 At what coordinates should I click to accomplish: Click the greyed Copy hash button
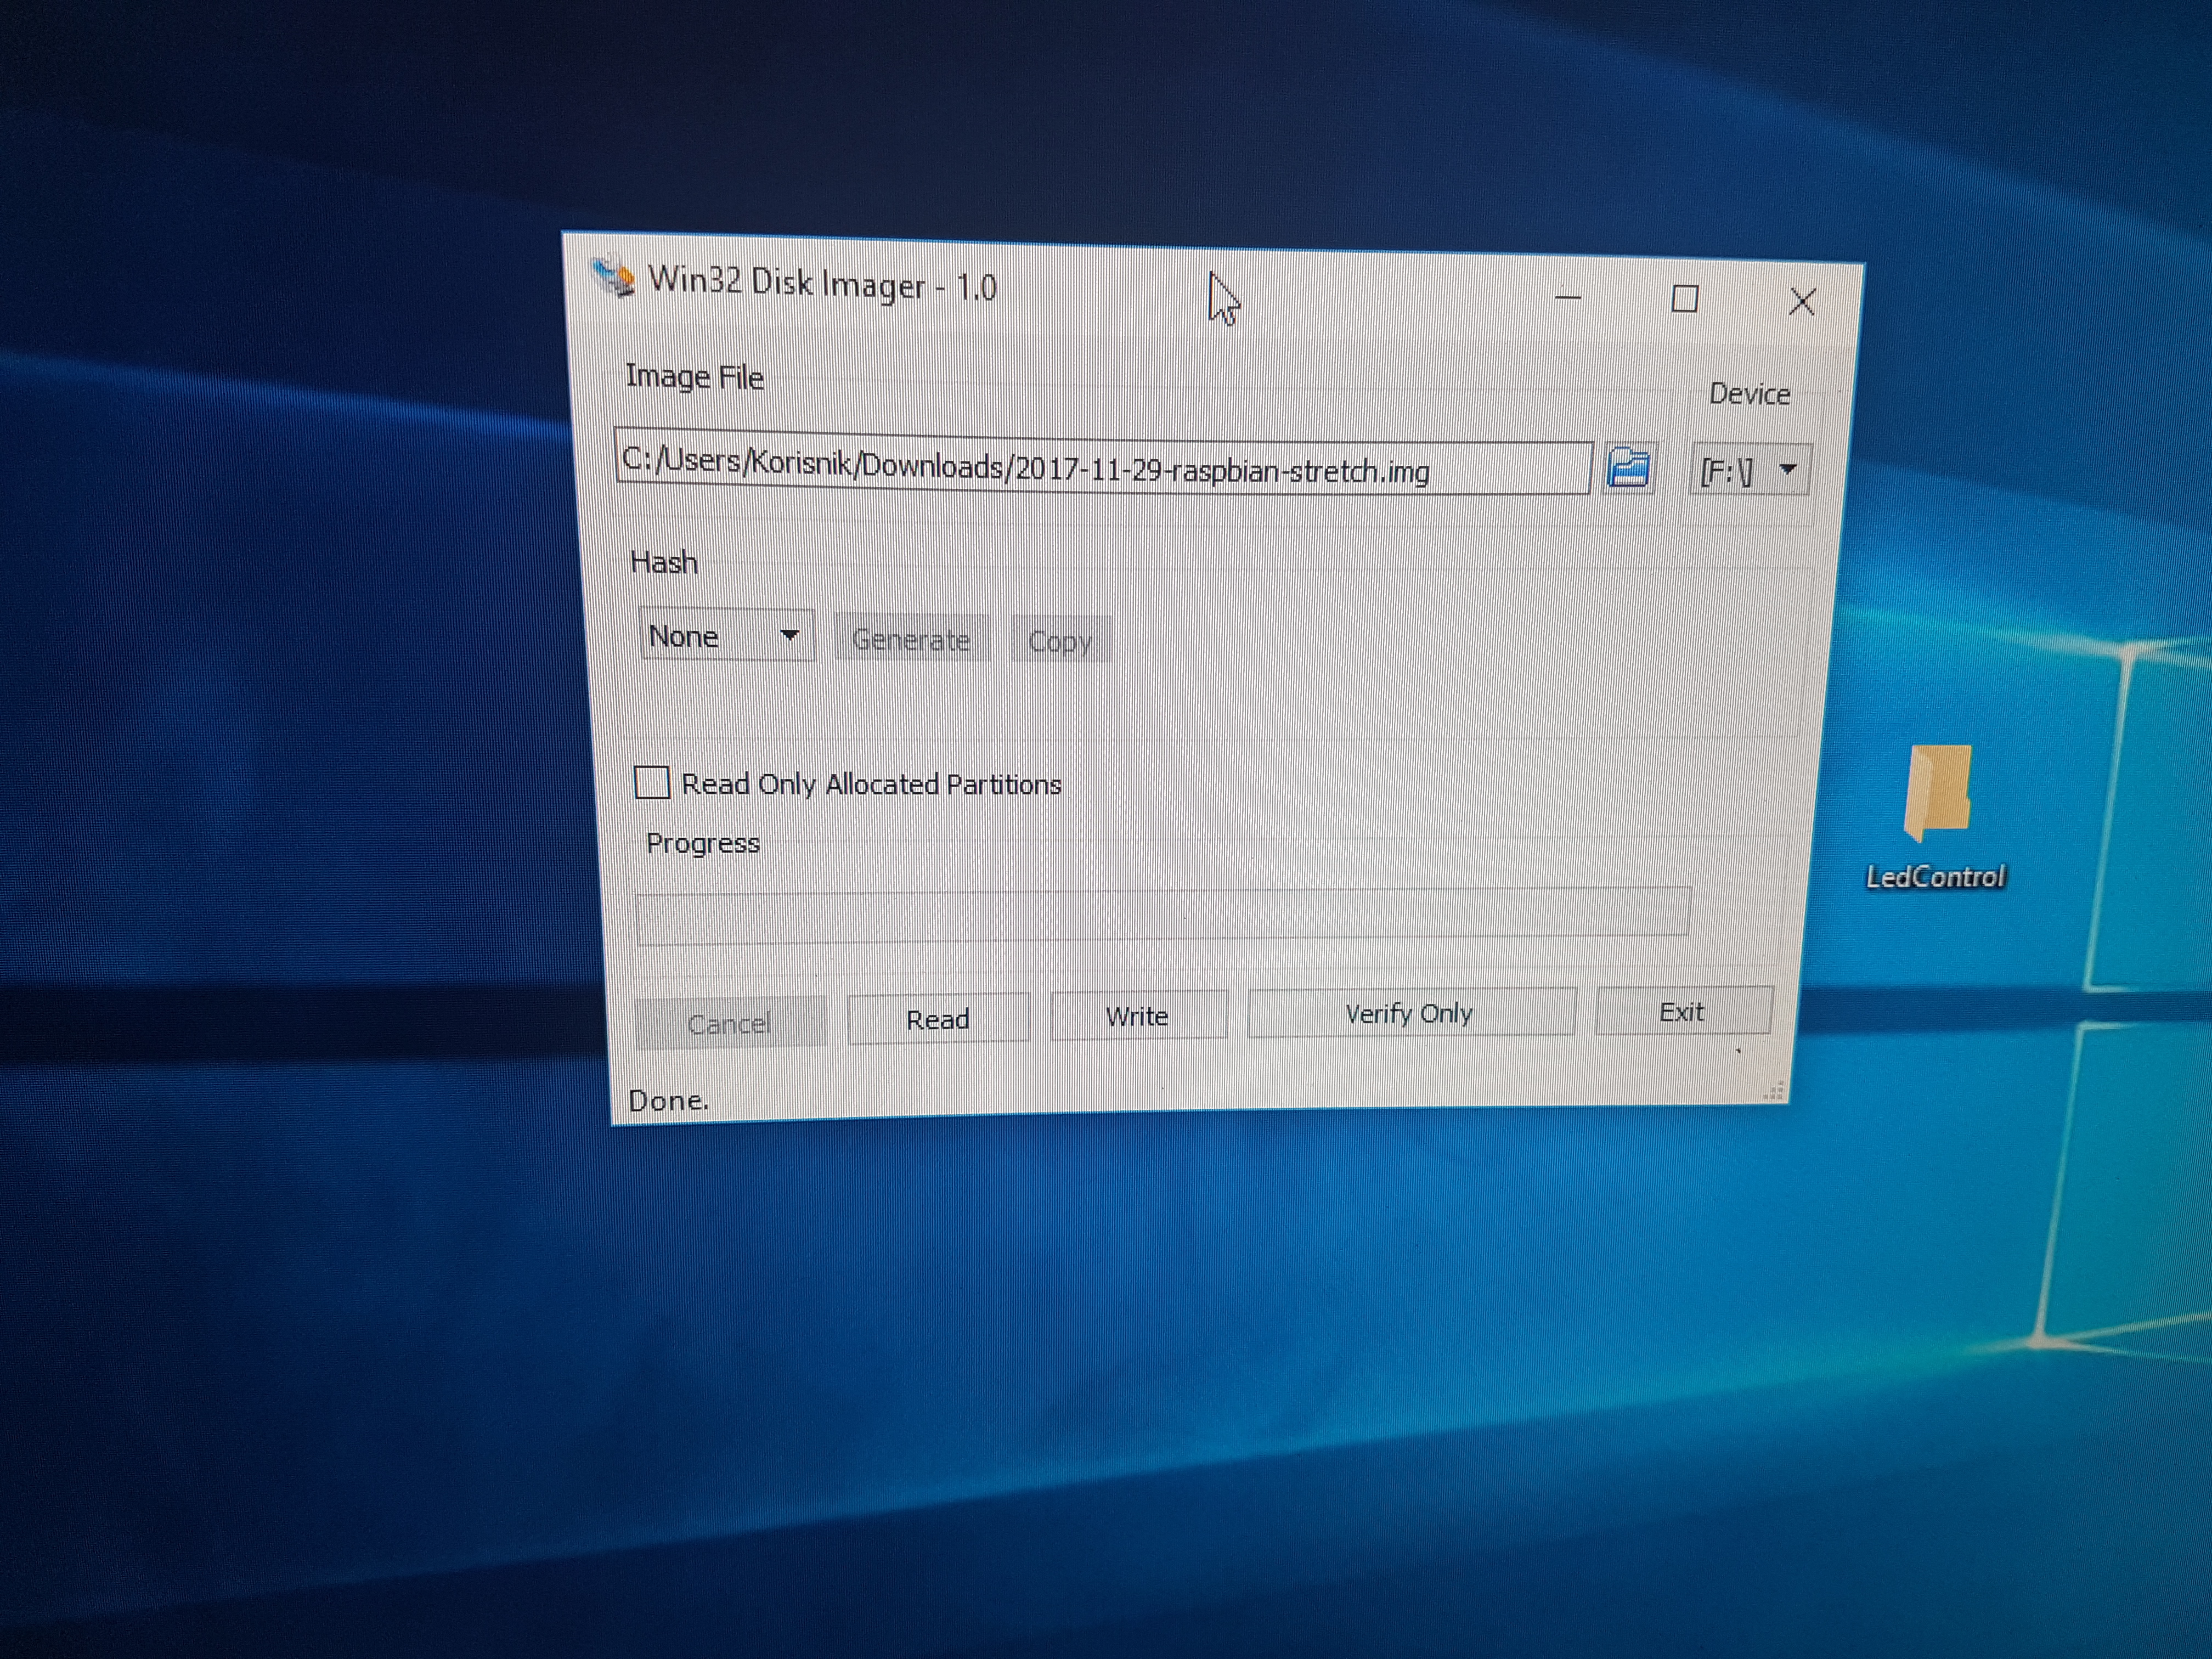click(x=1060, y=641)
